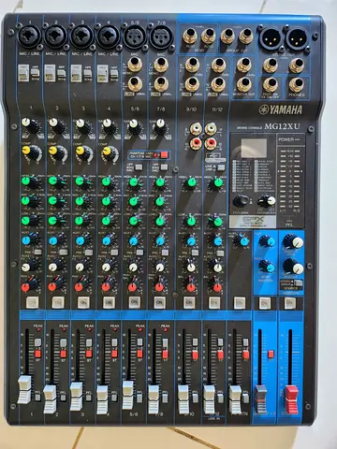
Task: Toggle the HPF button on channel 7/8
Action: [164, 167]
